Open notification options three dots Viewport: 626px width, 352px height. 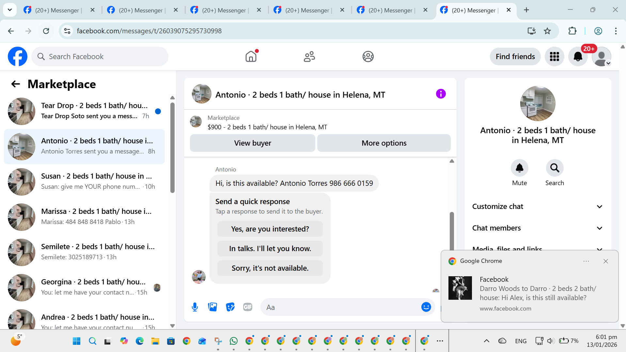click(x=586, y=261)
